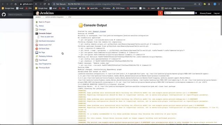Click the Console Output terminal icon
Screen dimensions: 222x125
pos(37,33)
